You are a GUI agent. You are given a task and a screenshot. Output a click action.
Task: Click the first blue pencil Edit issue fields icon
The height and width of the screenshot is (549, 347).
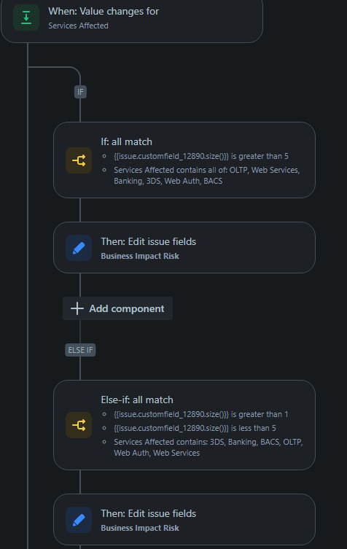click(x=79, y=248)
